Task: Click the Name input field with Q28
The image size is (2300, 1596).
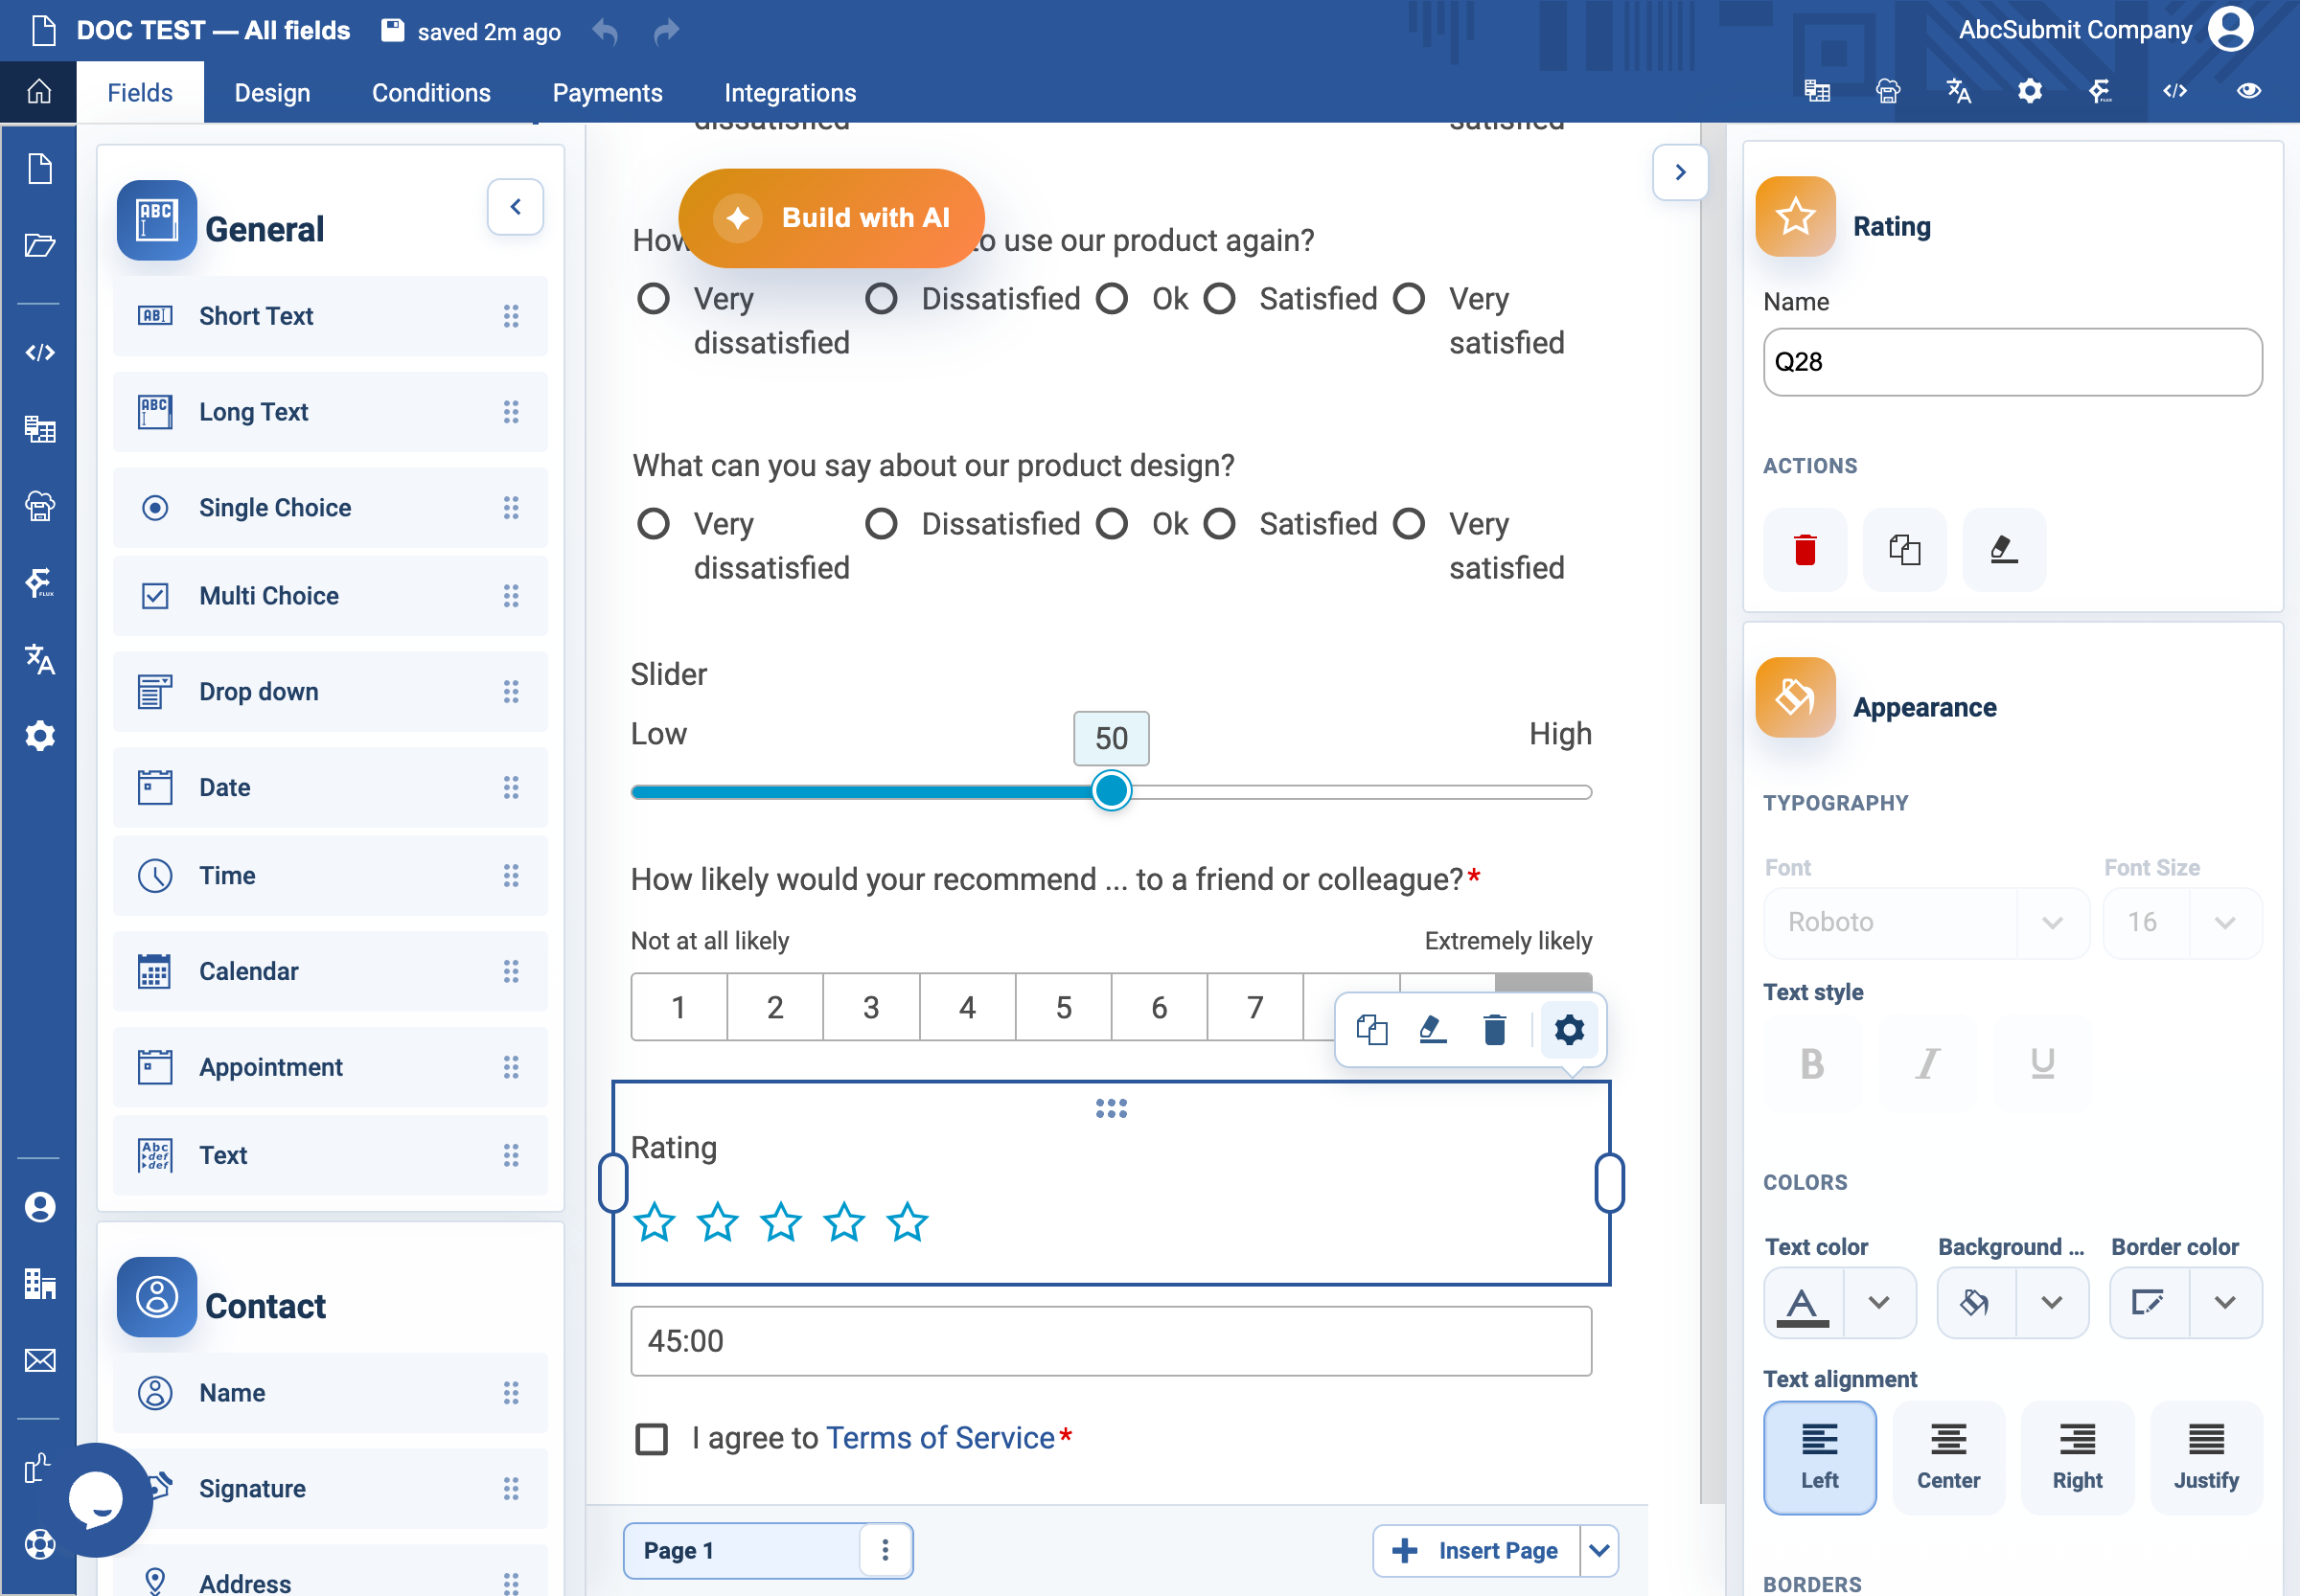Action: 2011,362
